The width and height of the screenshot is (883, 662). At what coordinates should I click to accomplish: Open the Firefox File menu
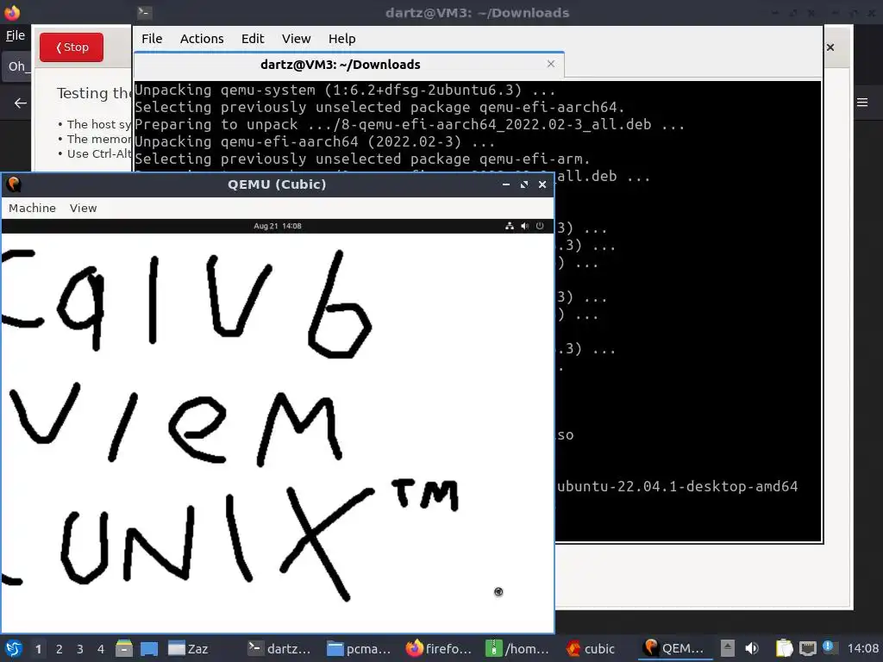(16, 35)
